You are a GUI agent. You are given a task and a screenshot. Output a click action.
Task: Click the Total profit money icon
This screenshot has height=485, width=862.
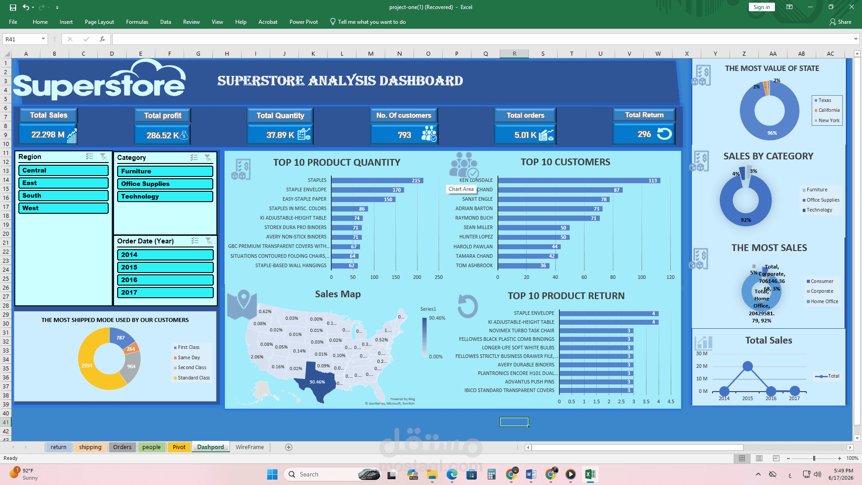pyautogui.click(x=184, y=135)
